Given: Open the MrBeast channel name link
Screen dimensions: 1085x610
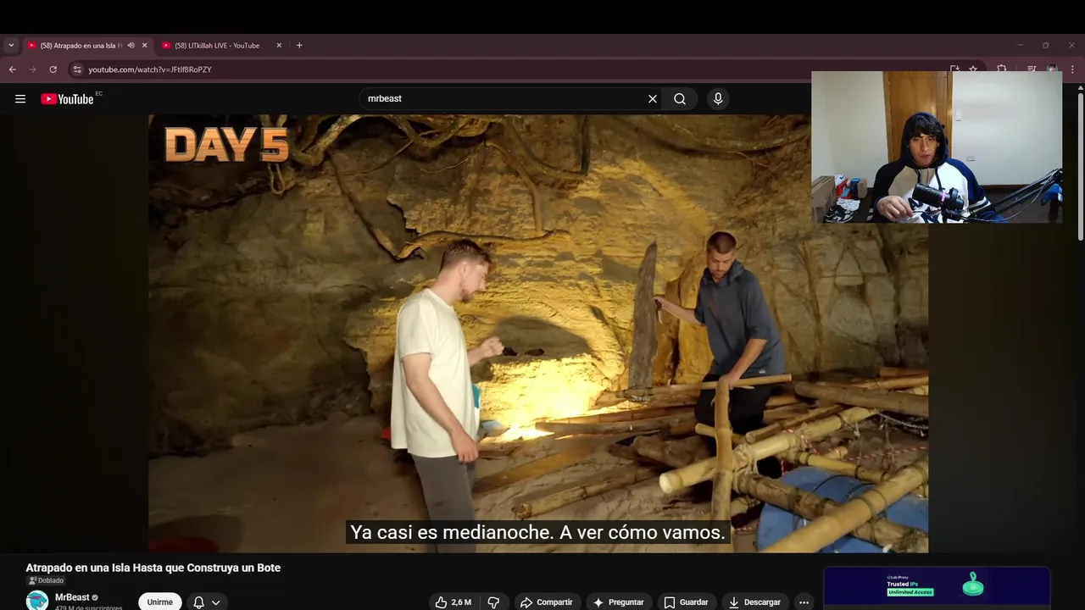Looking at the screenshot, I should click(x=72, y=597).
